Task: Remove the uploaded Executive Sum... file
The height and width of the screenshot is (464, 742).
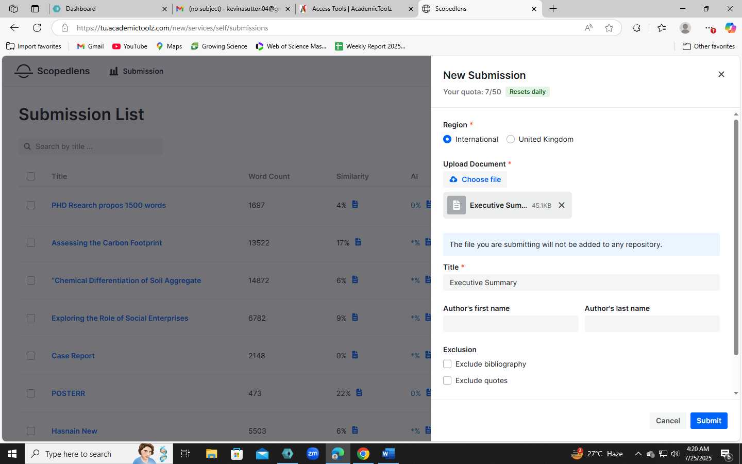Action: point(562,205)
